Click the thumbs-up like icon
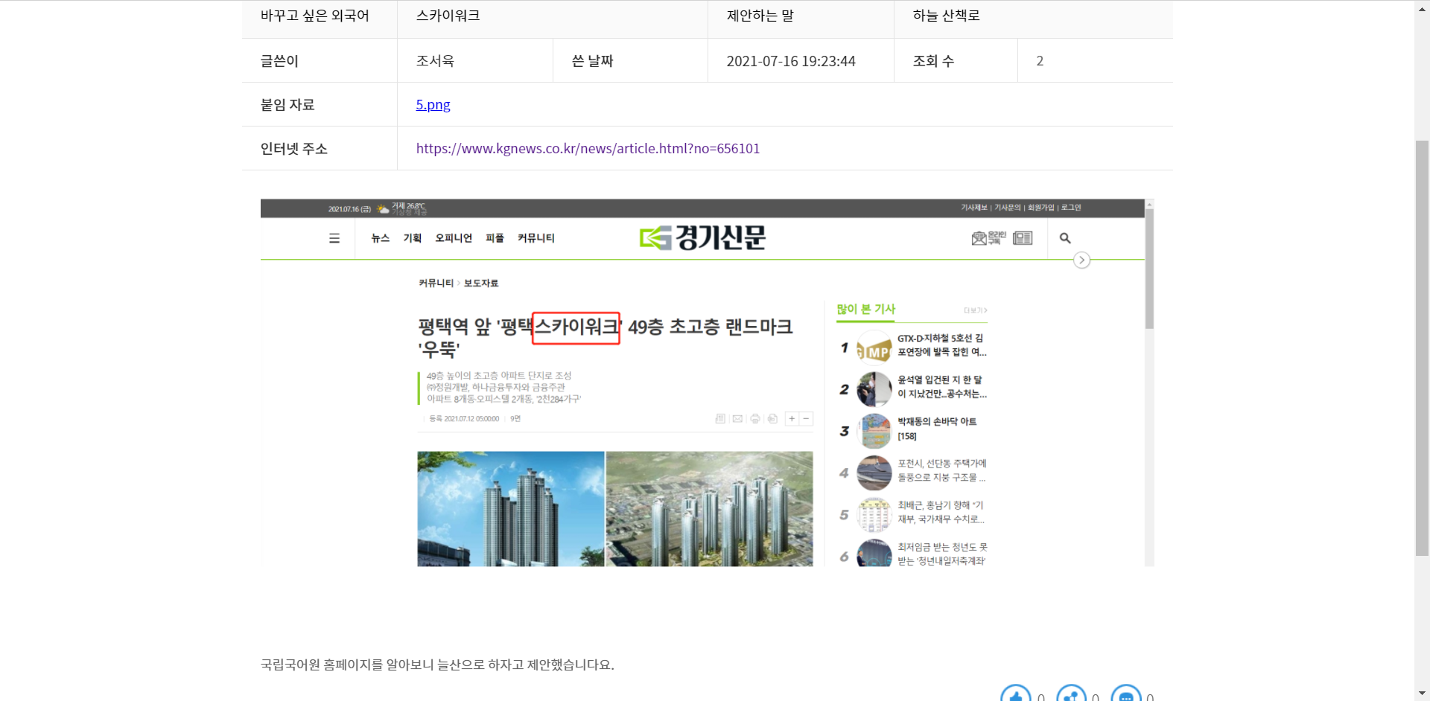Image resolution: width=1430 pixels, height=701 pixels. [x=1015, y=695]
